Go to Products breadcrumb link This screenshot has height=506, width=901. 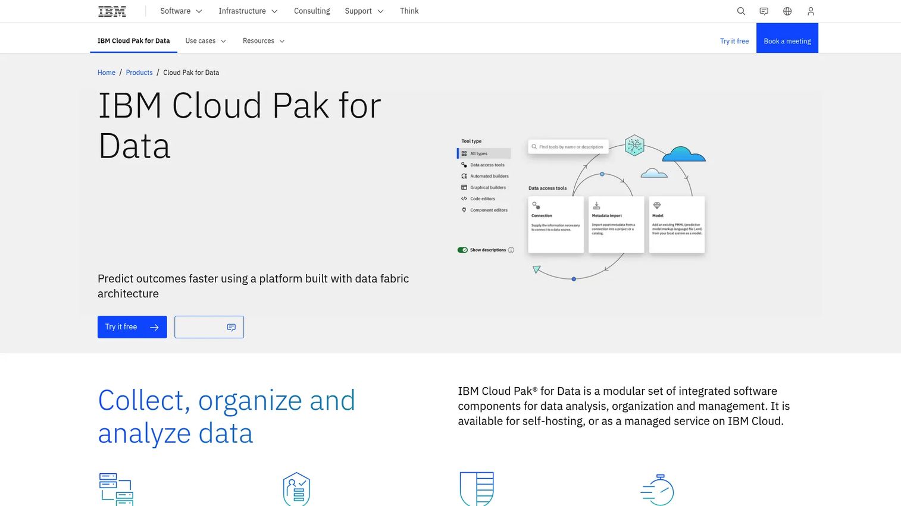139,73
